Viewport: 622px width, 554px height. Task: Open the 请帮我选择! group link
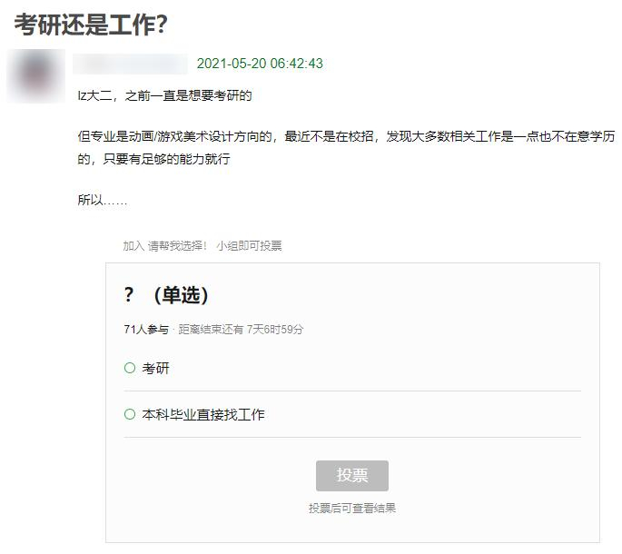178,245
